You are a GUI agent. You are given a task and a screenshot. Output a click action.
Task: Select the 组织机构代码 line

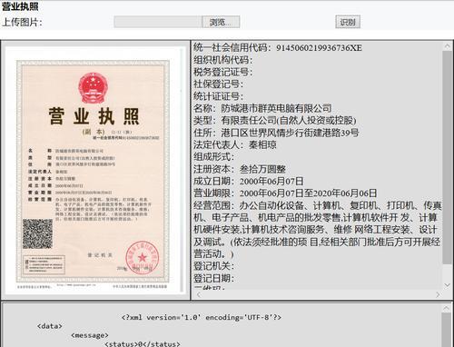pyautogui.click(x=223, y=60)
